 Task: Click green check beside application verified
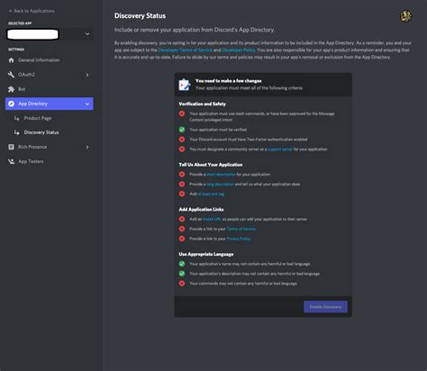coord(182,130)
